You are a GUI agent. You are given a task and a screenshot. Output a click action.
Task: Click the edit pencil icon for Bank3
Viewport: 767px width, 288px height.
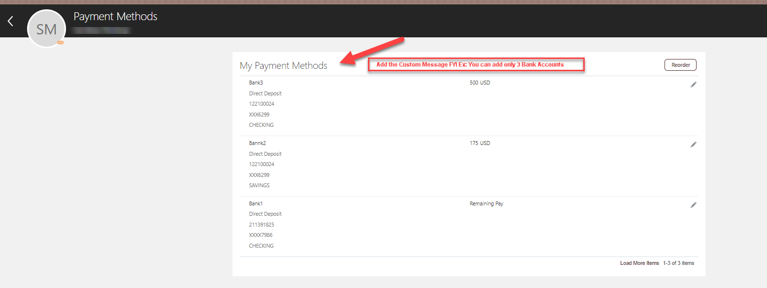tap(693, 85)
